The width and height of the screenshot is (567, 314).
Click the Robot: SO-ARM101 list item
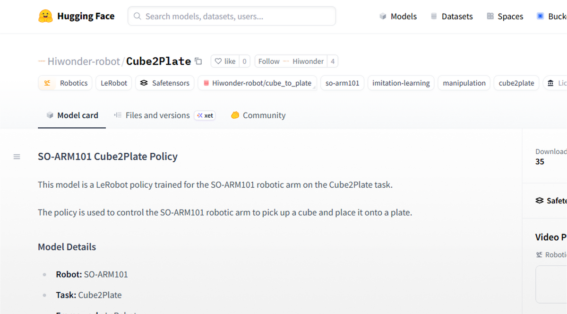(92, 274)
